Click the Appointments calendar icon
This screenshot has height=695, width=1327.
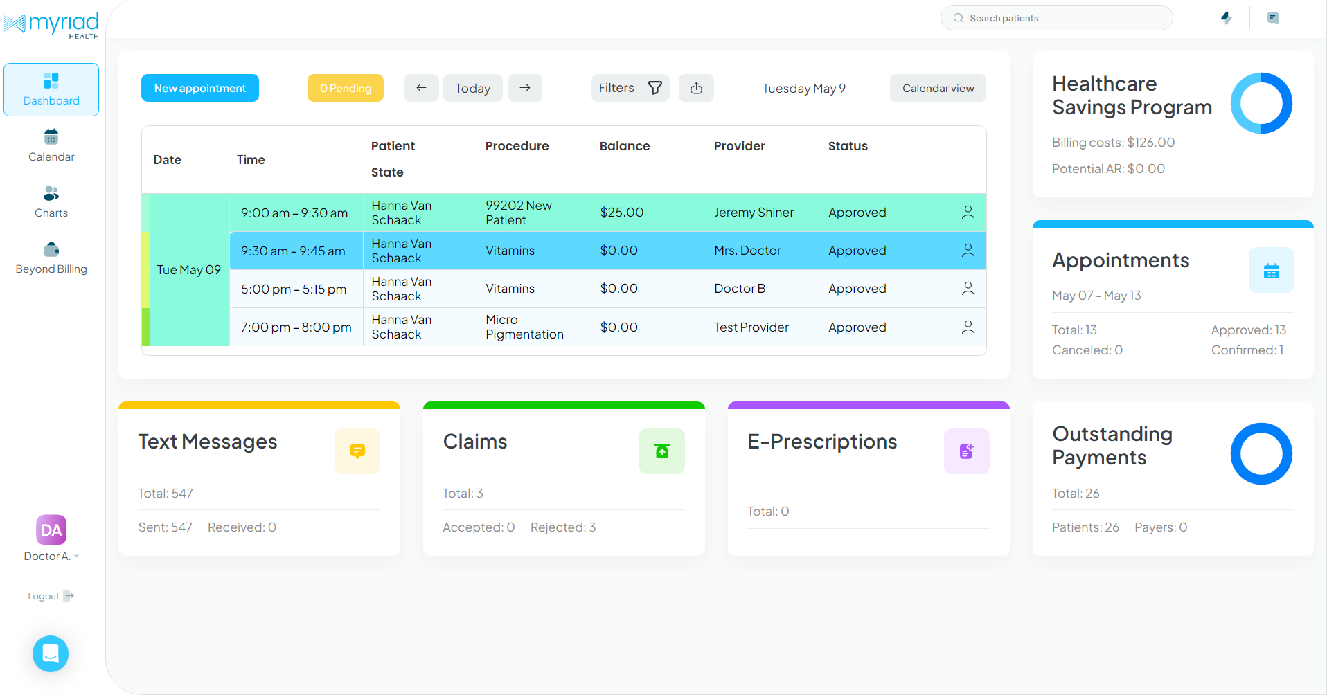pyautogui.click(x=1272, y=270)
